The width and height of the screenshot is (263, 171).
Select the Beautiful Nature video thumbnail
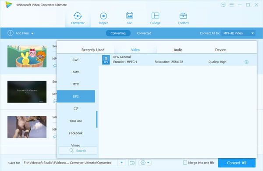coord(27,92)
